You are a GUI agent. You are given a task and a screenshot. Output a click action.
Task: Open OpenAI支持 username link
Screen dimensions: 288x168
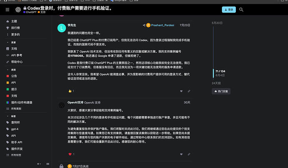click(75, 102)
